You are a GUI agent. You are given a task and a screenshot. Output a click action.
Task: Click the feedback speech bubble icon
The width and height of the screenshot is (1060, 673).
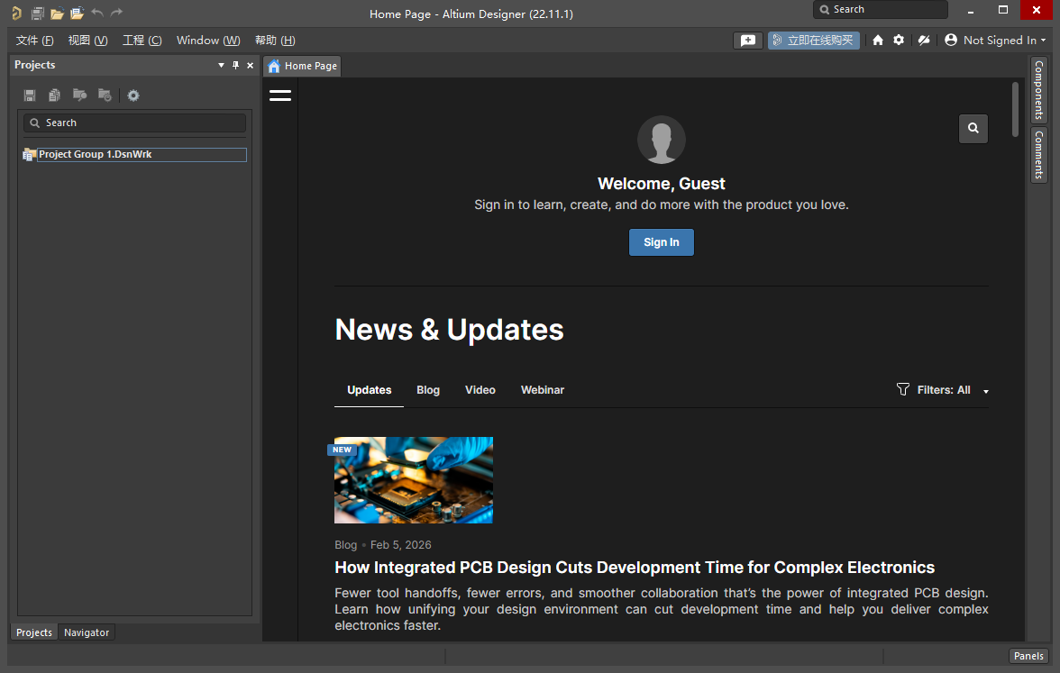click(x=748, y=41)
